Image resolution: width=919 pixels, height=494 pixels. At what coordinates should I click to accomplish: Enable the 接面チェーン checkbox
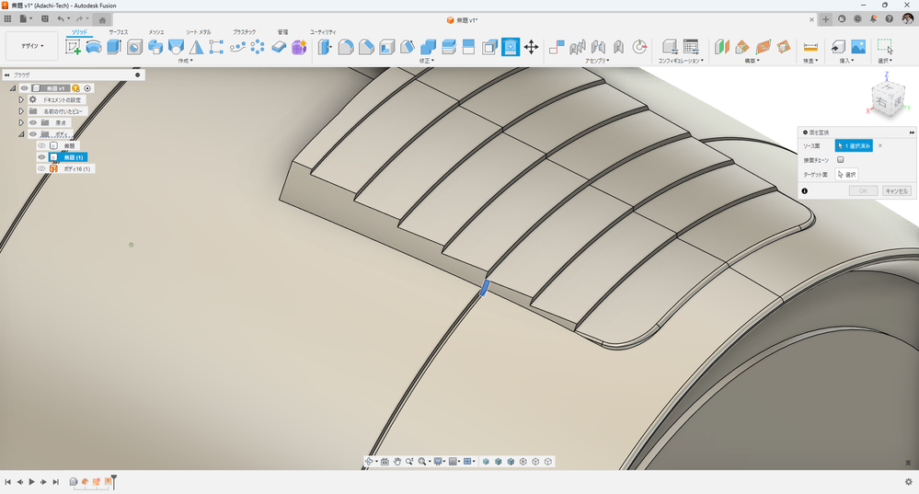(x=841, y=160)
